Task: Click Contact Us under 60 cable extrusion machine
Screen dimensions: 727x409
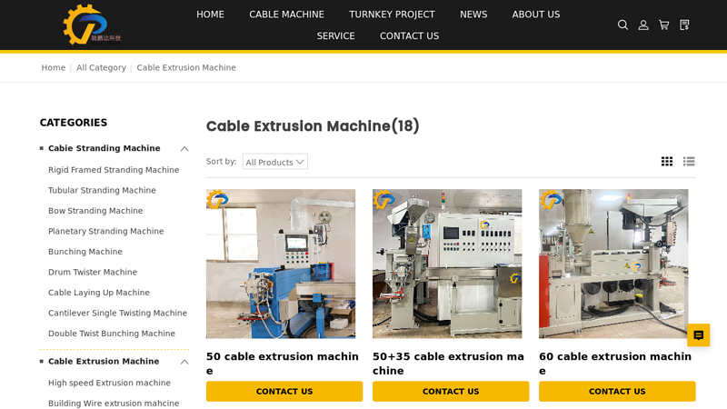Action: point(617,392)
